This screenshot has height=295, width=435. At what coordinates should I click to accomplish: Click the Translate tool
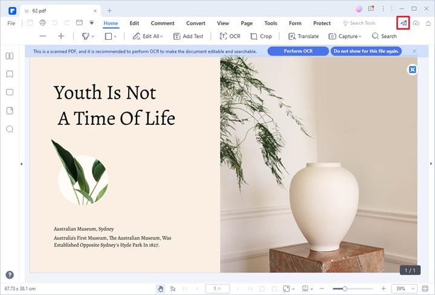point(303,36)
